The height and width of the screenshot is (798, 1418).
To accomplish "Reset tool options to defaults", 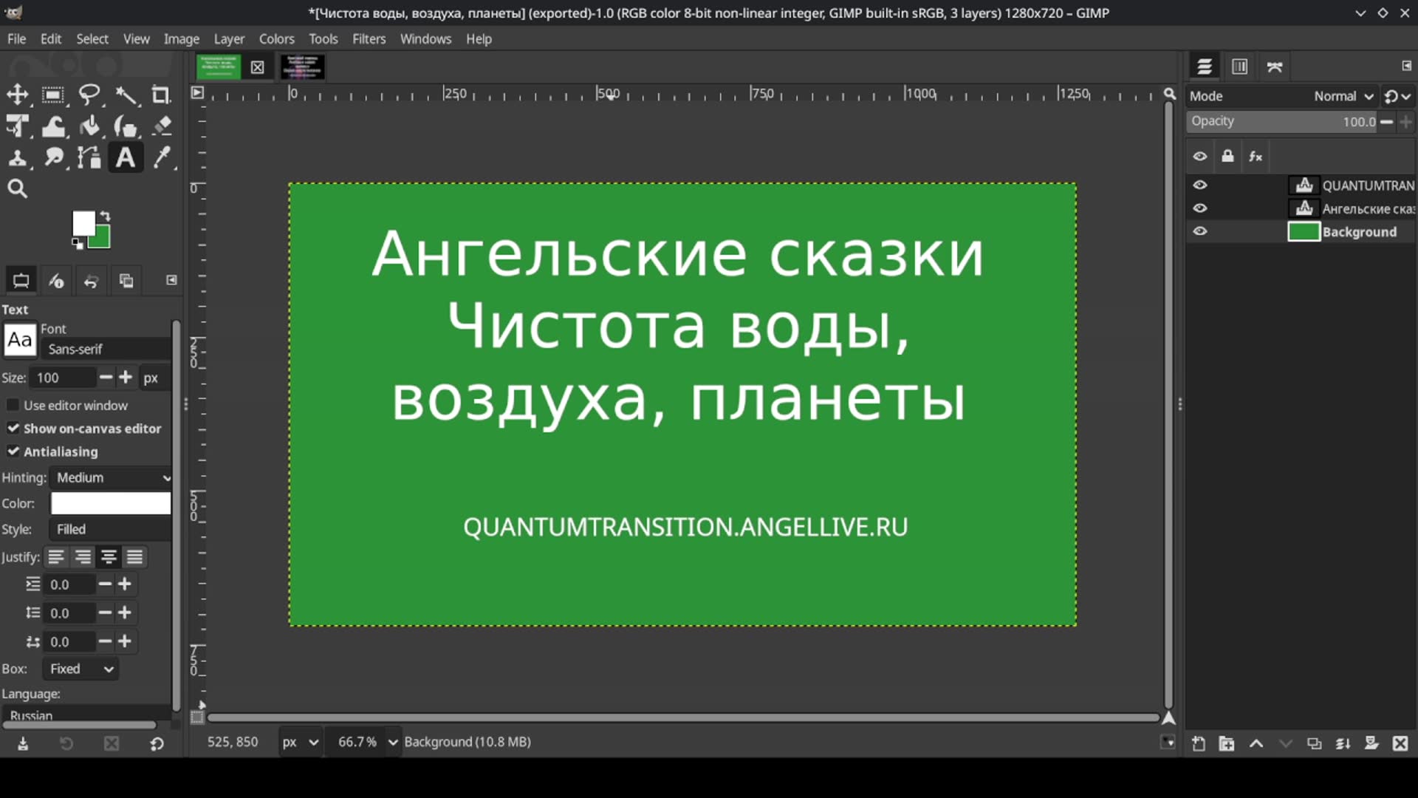I will tap(157, 743).
